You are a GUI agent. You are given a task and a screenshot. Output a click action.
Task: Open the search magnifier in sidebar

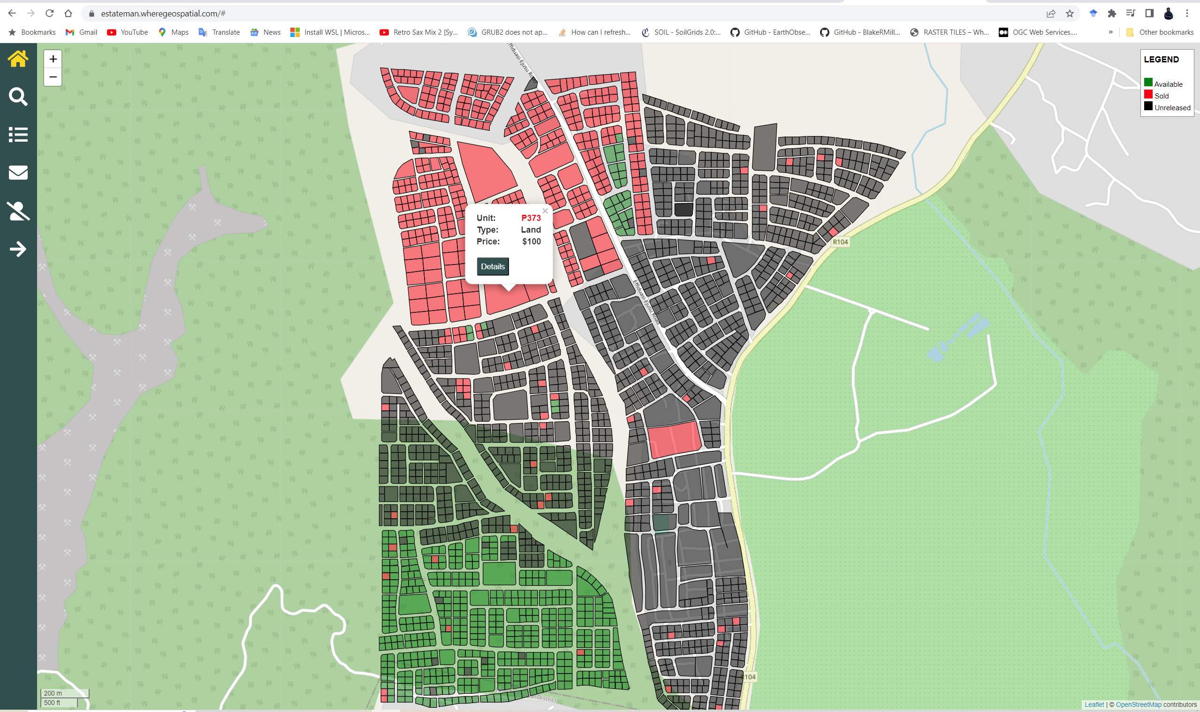coord(18,97)
